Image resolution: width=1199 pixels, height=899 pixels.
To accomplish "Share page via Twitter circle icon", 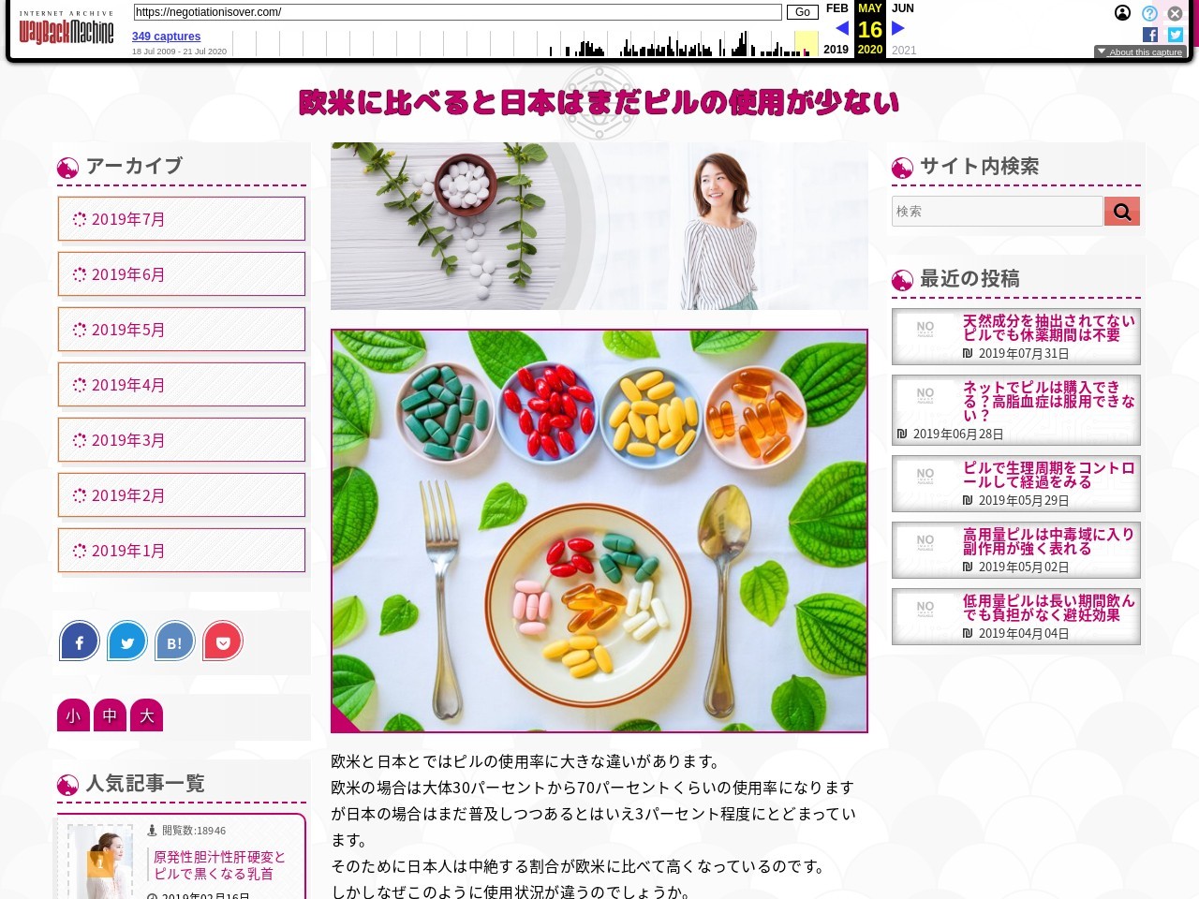I will pyautogui.click(x=127, y=642).
